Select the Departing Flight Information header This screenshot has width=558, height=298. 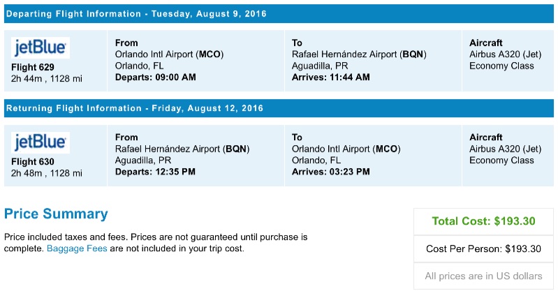(136, 14)
